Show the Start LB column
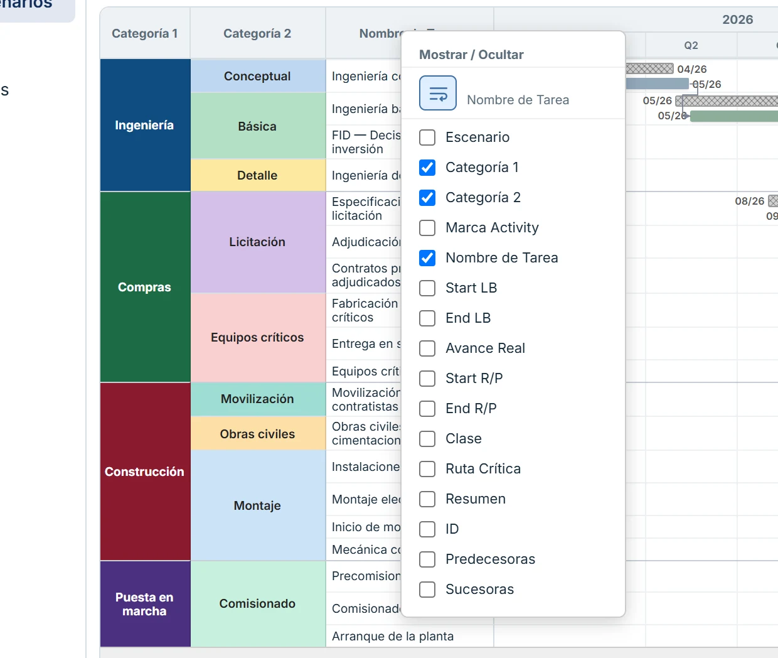Screen dimensions: 778x658 [x=427, y=288]
